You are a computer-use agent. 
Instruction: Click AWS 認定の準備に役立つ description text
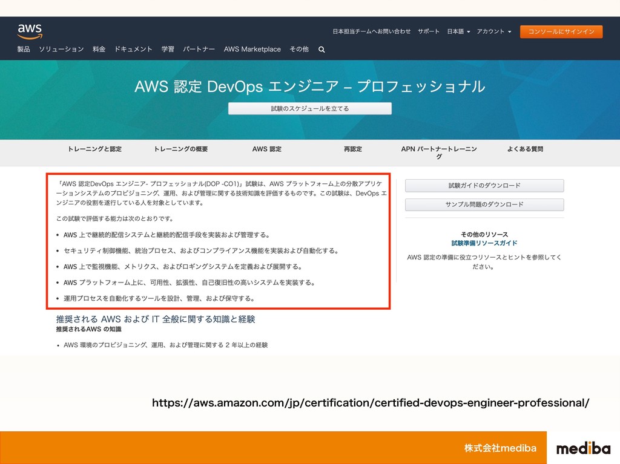[x=484, y=262]
